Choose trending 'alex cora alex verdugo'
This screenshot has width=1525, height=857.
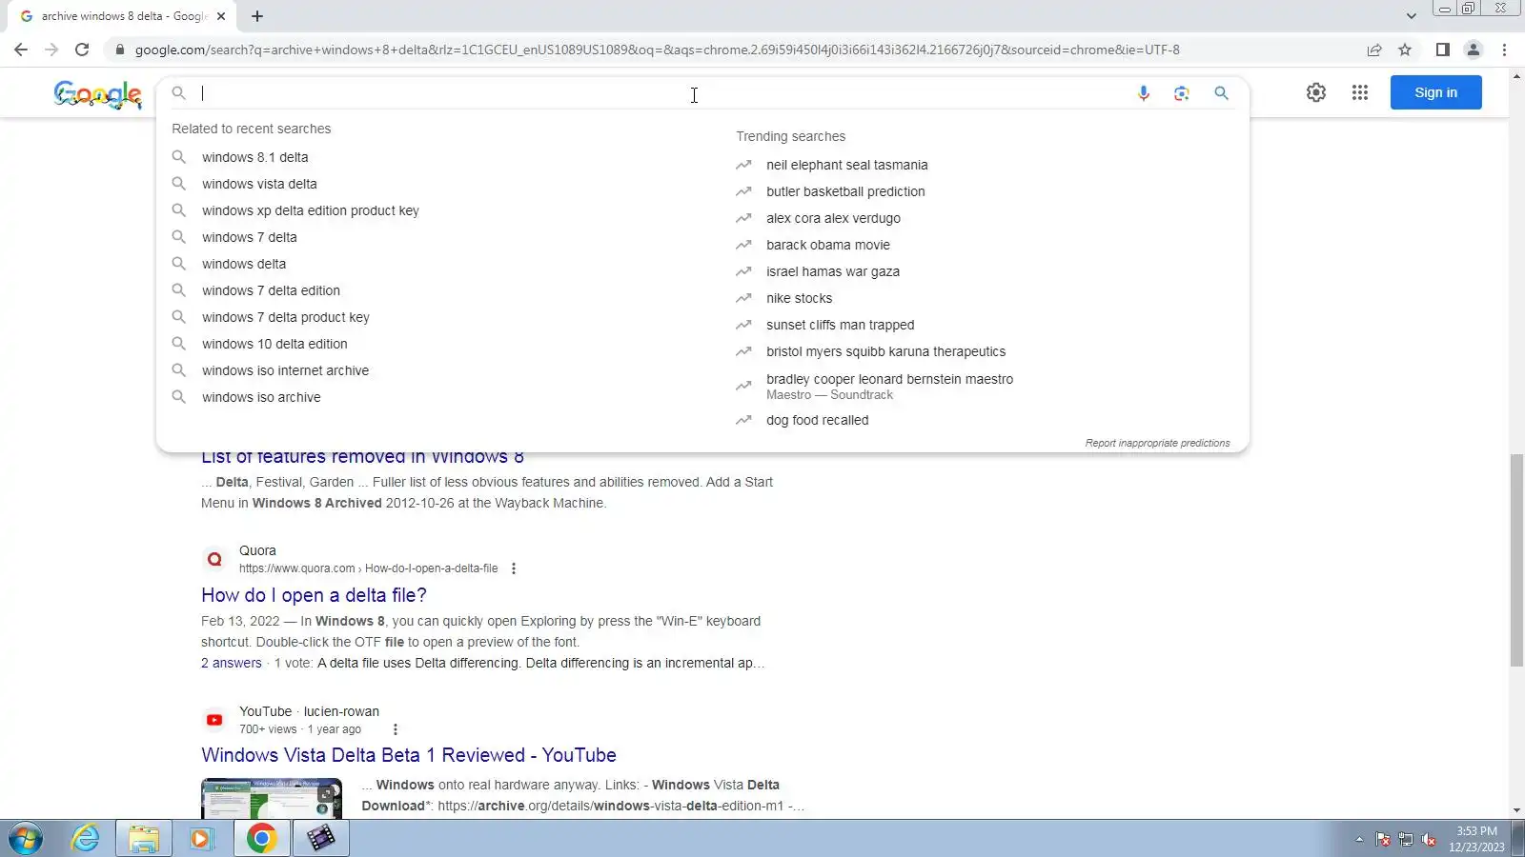pyautogui.click(x=833, y=218)
